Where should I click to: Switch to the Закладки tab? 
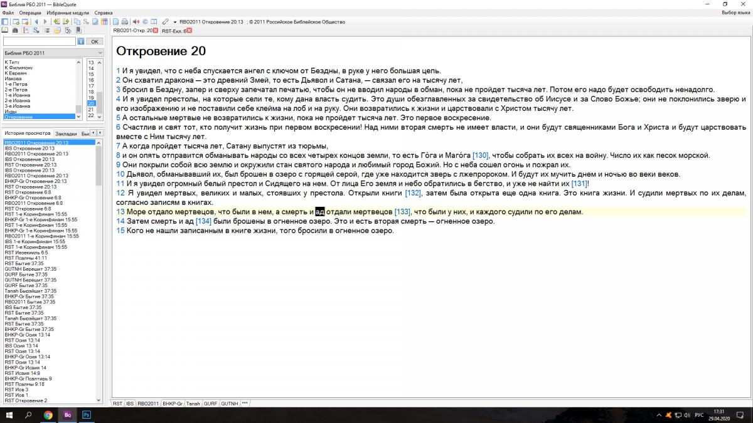point(66,133)
